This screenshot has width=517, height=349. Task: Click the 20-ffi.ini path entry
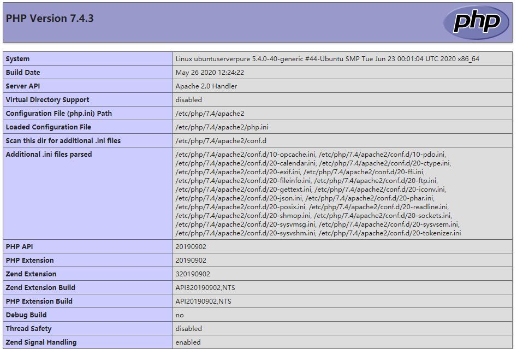[364, 172]
